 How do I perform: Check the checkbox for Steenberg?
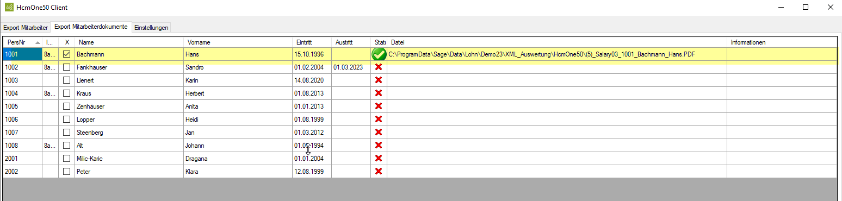[x=67, y=133]
